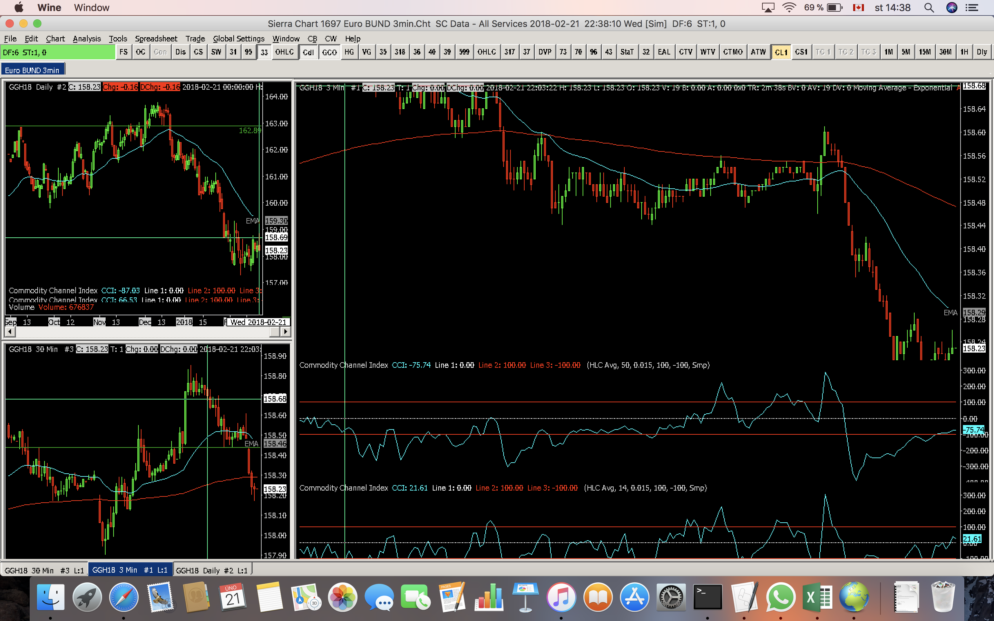994x621 pixels.
Task: Toggle the GCO graph mode button
Action: (329, 52)
